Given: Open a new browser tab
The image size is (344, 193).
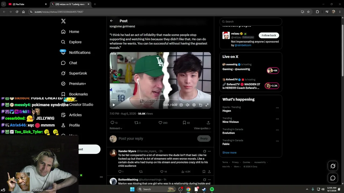Looking at the screenshot, I should pyautogui.click(x=95, y=4).
